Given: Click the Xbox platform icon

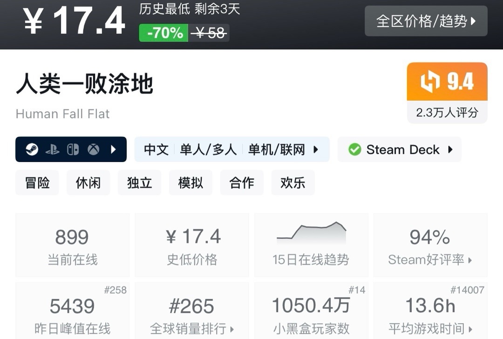Looking at the screenshot, I should click(x=94, y=149).
